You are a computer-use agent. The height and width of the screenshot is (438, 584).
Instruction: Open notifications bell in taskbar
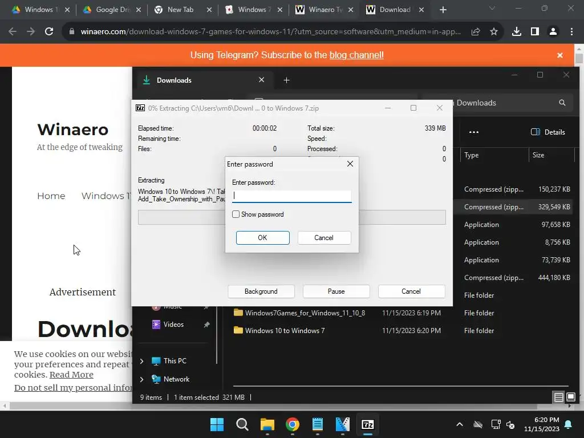click(x=569, y=424)
